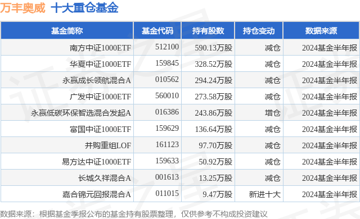This screenshot has height=219, width=360.
Task: Click fund name 华夏中证1000ETF
Action: click(x=100, y=64)
